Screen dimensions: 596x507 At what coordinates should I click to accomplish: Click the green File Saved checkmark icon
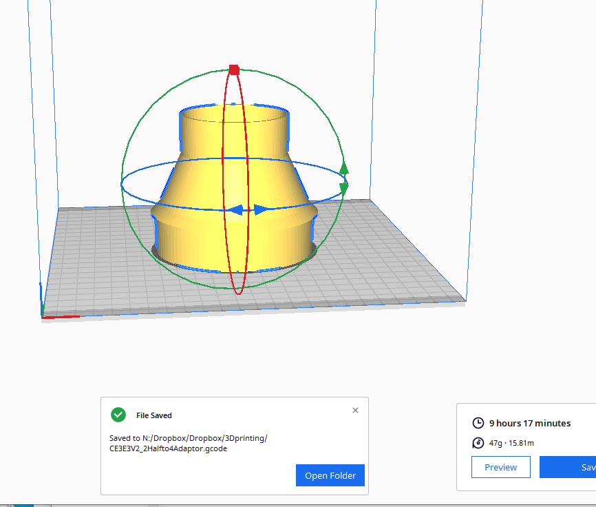point(118,415)
